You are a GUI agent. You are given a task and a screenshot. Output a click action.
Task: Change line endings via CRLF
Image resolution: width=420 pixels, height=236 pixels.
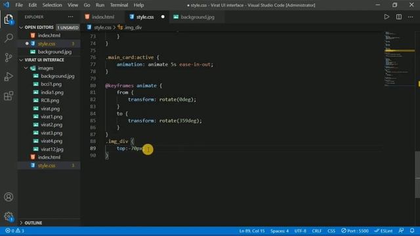pyautogui.click(x=316, y=231)
